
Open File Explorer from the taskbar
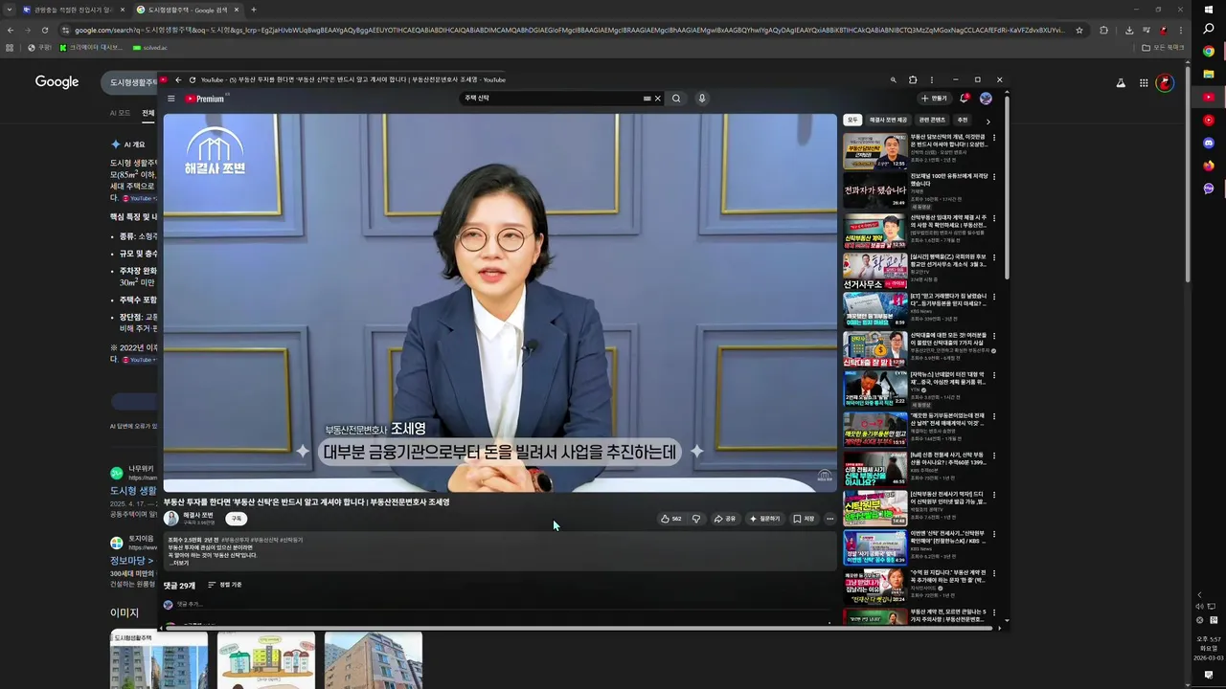1208,73
